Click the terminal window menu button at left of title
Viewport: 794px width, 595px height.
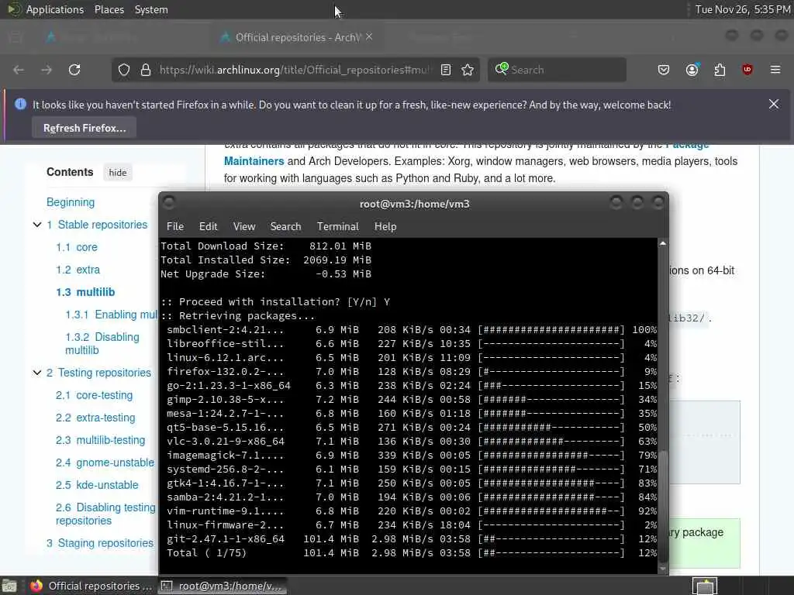[x=169, y=203]
